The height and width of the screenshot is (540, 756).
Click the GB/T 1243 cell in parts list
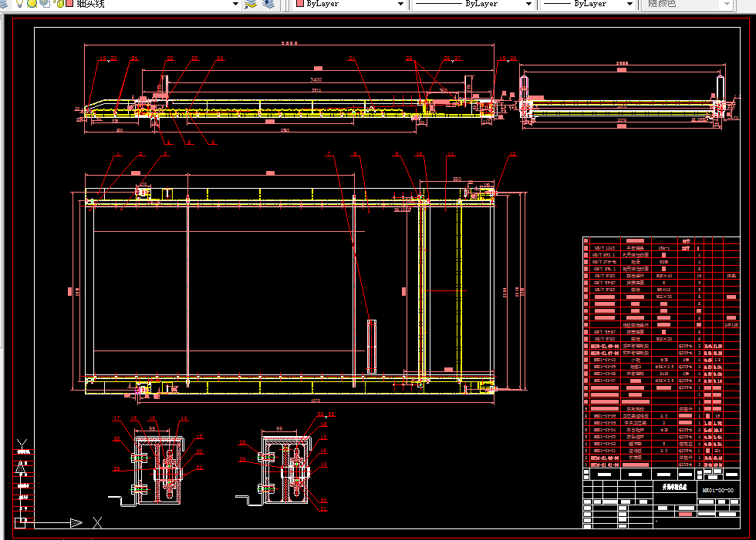[x=604, y=248]
